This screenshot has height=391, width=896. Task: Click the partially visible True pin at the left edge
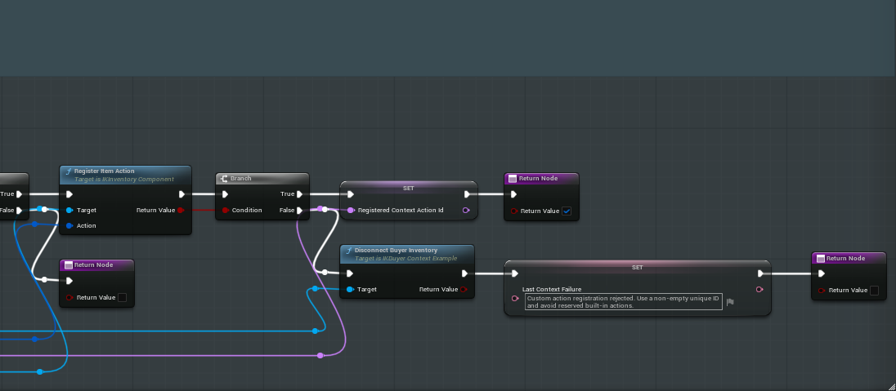[x=20, y=194]
